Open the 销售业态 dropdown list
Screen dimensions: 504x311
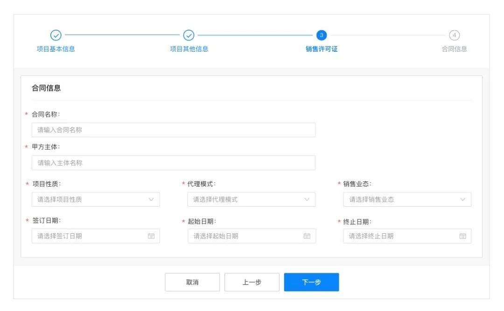tap(407, 199)
